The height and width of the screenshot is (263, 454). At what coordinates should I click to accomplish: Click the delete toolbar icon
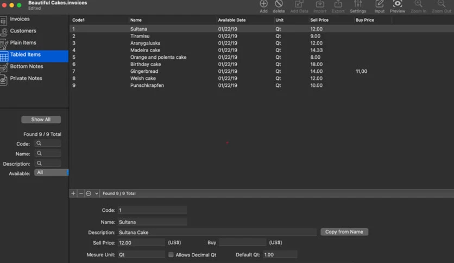pos(279,4)
